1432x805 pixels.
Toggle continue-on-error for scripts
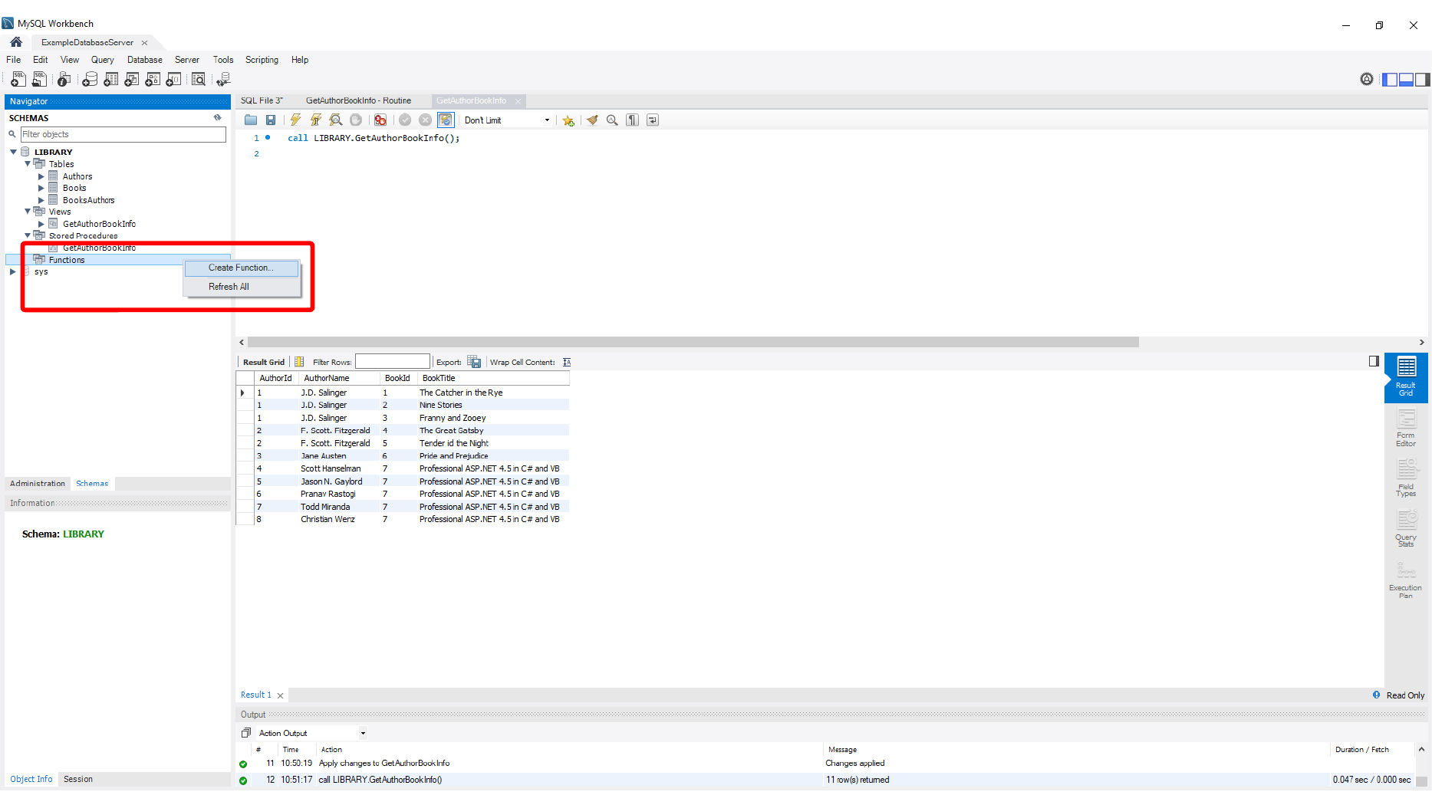tap(380, 120)
